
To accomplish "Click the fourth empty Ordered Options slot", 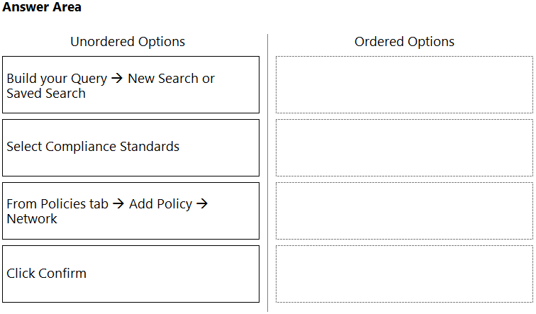I will [404, 274].
